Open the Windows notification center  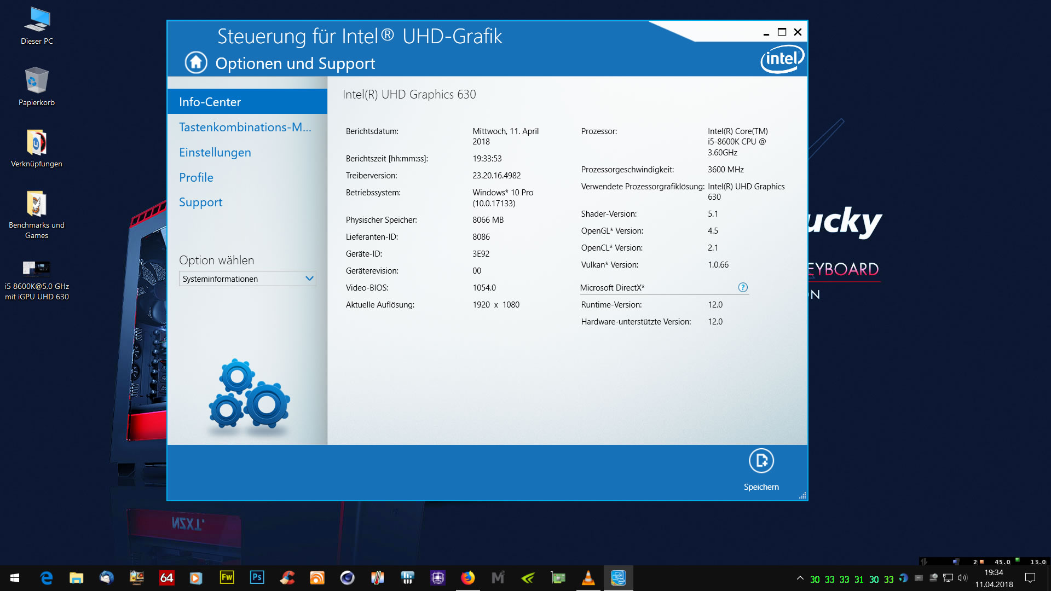(1030, 578)
